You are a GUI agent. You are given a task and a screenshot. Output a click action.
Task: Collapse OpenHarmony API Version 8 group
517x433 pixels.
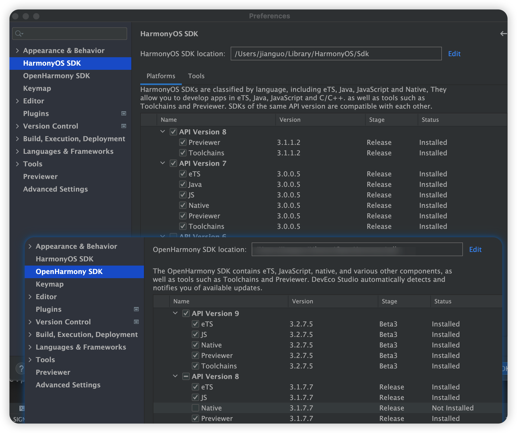pyautogui.click(x=175, y=376)
